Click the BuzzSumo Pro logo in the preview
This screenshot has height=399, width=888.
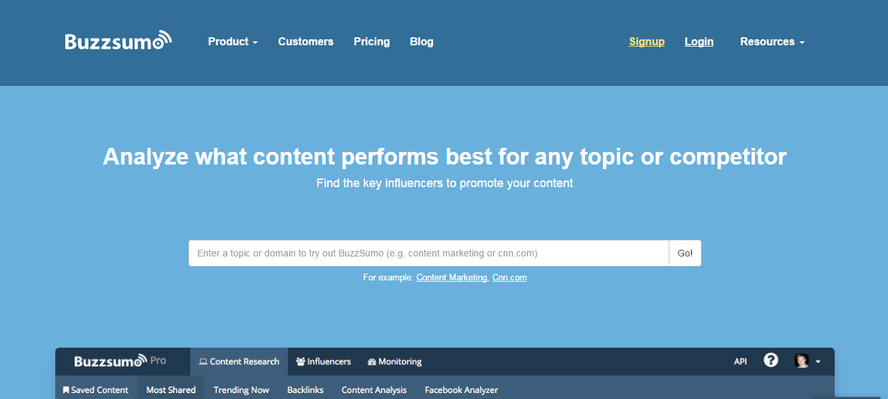pos(120,361)
